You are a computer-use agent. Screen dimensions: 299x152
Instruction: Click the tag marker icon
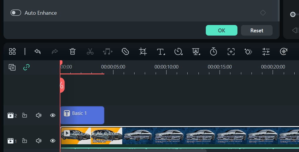click(125, 51)
